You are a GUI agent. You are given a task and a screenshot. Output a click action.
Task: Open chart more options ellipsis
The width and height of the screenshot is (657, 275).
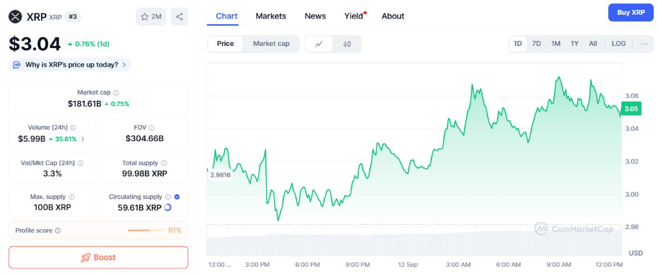pos(644,44)
